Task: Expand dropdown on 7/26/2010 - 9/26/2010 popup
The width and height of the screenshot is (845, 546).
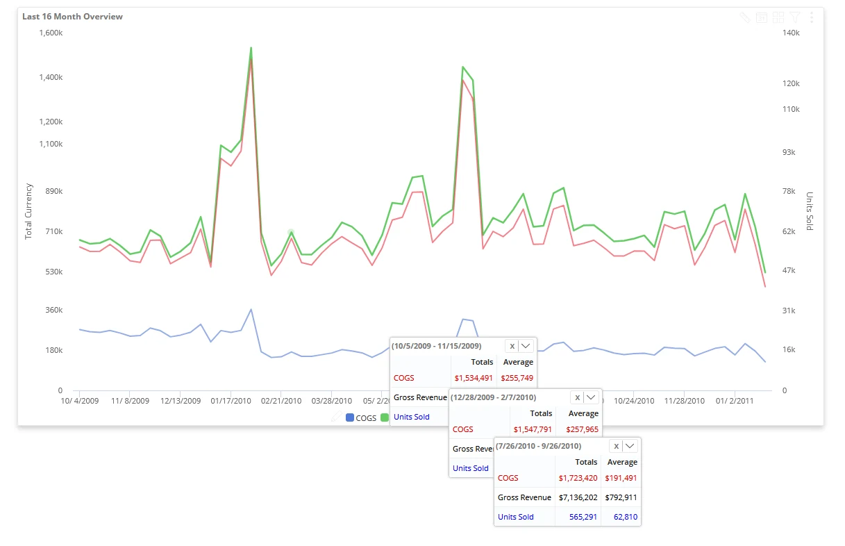Action: [630, 446]
